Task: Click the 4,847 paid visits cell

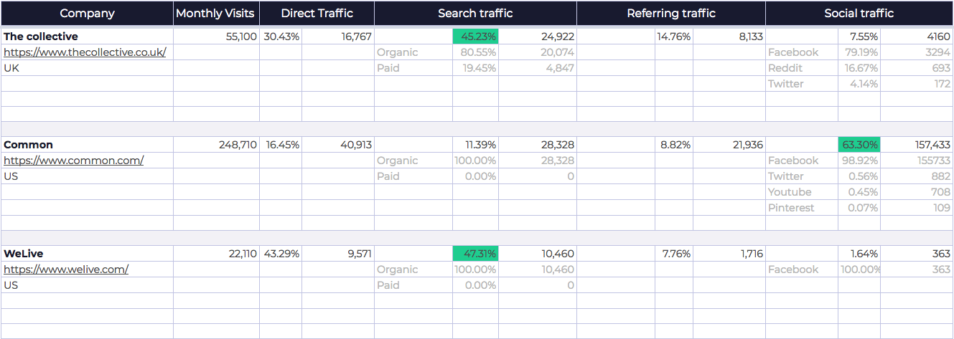Action: point(538,68)
